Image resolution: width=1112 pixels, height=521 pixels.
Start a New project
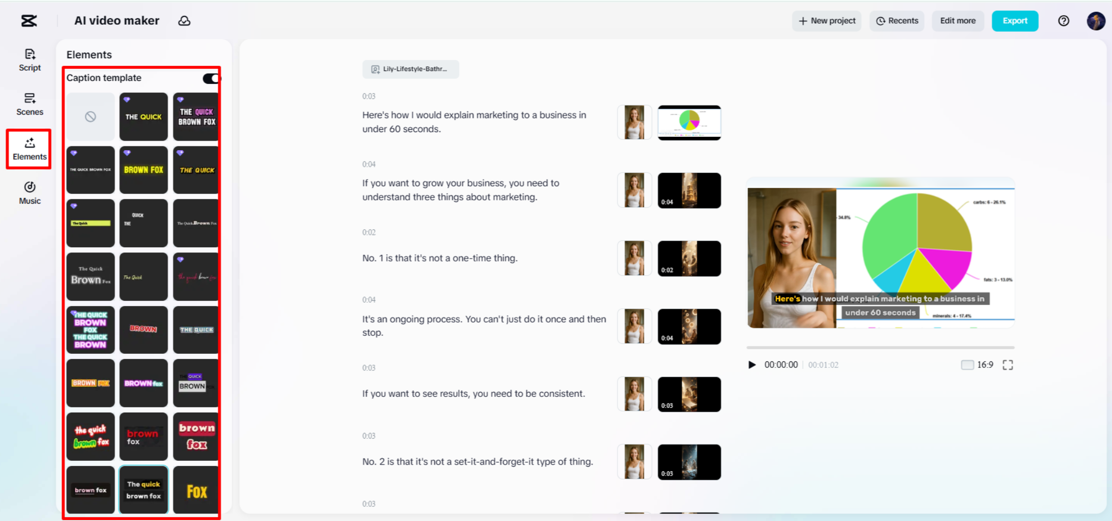click(x=826, y=21)
